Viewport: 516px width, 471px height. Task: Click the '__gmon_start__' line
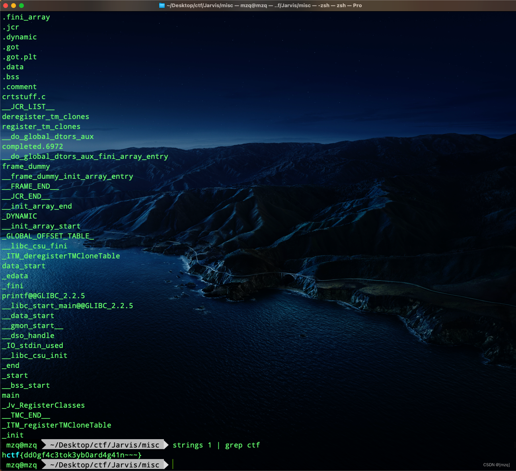coord(33,326)
